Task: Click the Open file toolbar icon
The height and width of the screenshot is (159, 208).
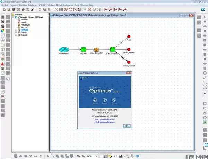Action: (8, 10)
